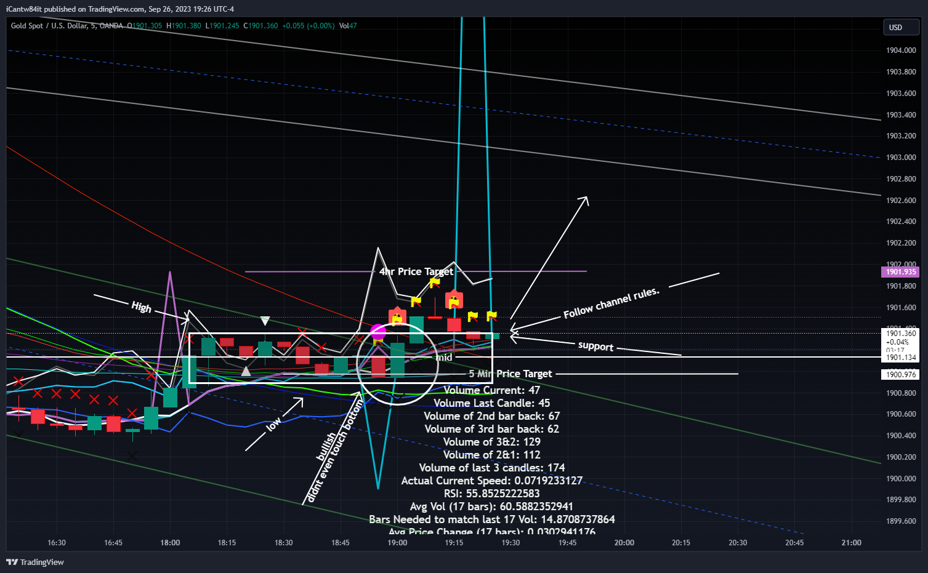Click the close value C1901.360
Image resolution: width=928 pixels, height=573 pixels.
coord(261,26)
